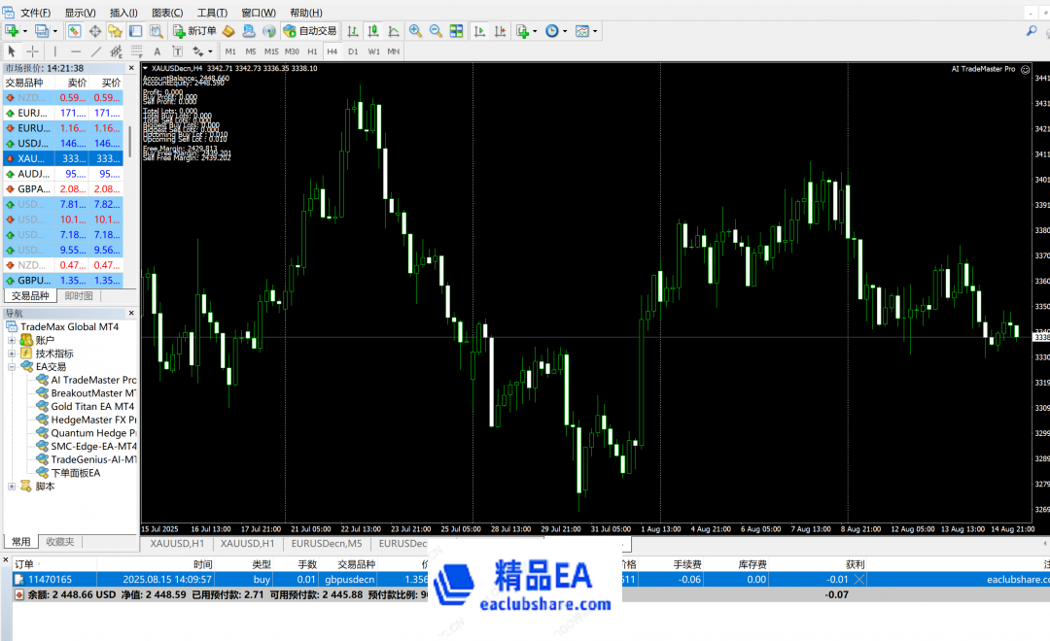Toggle the AutoTrading (自动交易) button
The image size is (1050, 641).
310,31
